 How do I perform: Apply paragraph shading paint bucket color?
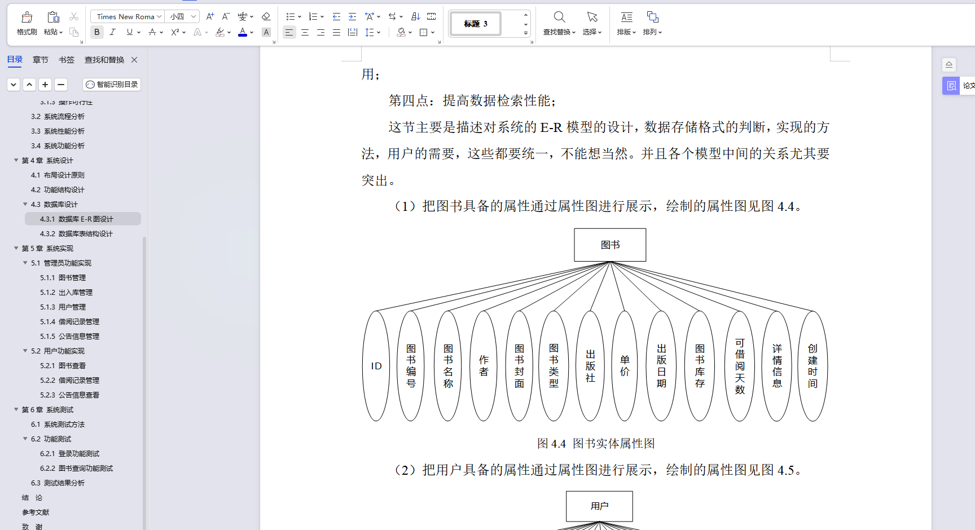click(401, 32)
